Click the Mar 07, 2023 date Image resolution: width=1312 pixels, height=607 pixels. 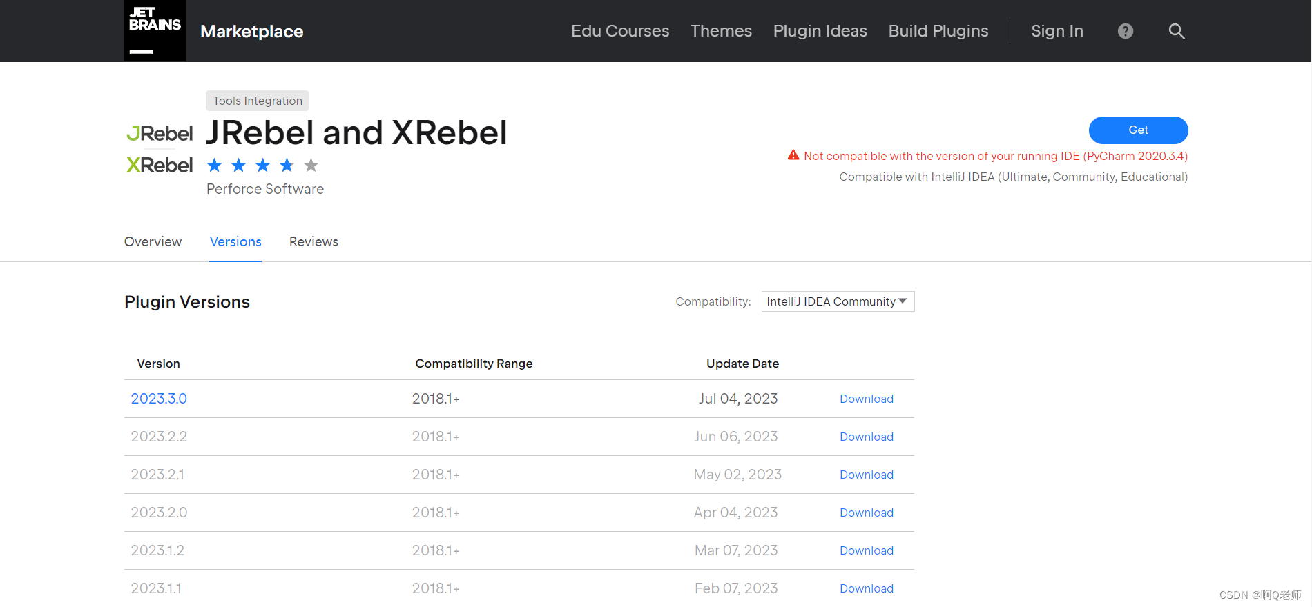736,550
